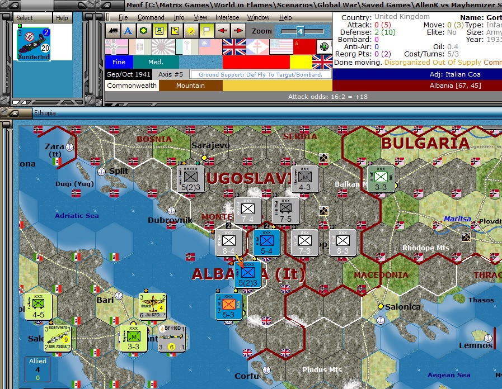
Task: Select the Soviet Union red flag
Action: [304, 47]
